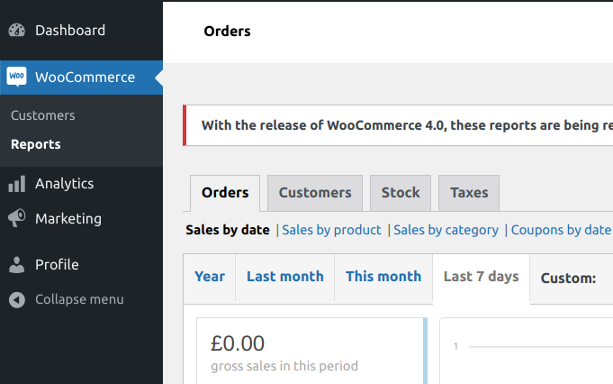Switch to the Customers report tab
The image size is (613, 384).
pyautogui.click(x=315, y=193)
